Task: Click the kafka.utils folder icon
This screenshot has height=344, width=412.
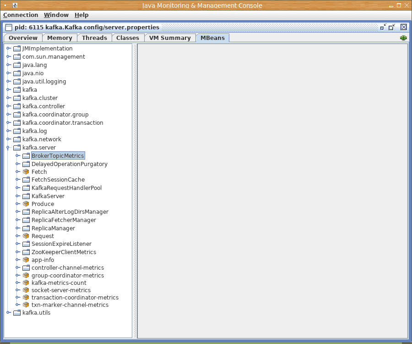Action: 17,313
